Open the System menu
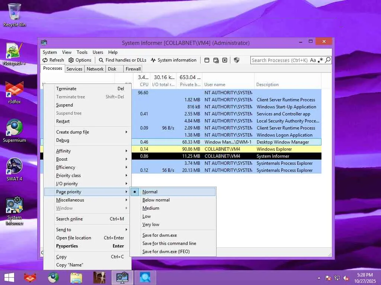The height and width of the screenshot is (285, 381). pos(49,52)
